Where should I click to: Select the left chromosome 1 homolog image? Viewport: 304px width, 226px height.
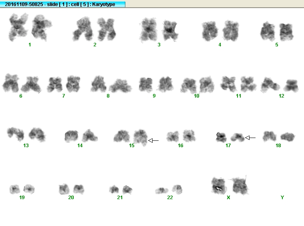(18, 27)
